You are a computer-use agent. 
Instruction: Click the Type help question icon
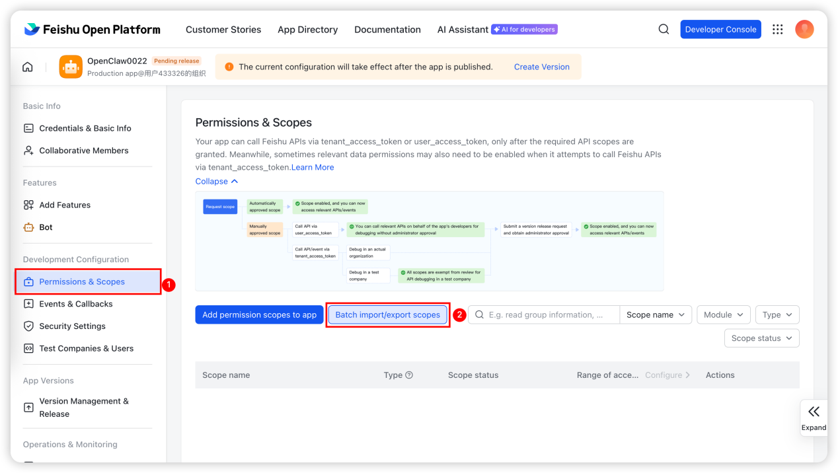(409, 375)
